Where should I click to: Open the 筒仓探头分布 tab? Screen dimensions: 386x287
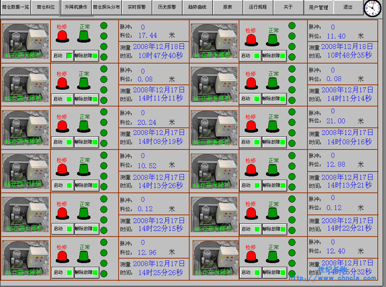[x=107, y=7]
